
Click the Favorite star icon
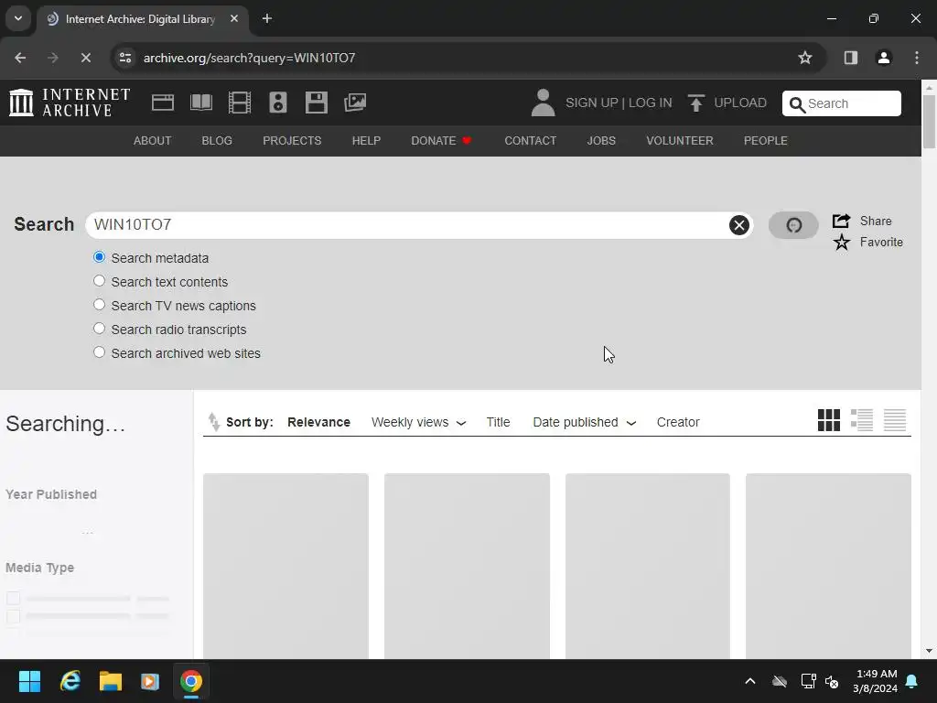click(x=842, y=242)
